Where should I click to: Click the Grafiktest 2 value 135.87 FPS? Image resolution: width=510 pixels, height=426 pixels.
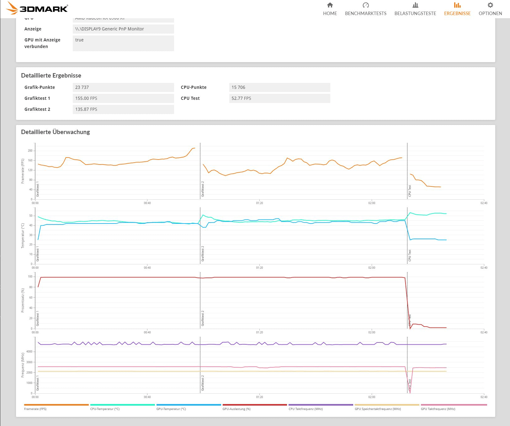(123, 109)
